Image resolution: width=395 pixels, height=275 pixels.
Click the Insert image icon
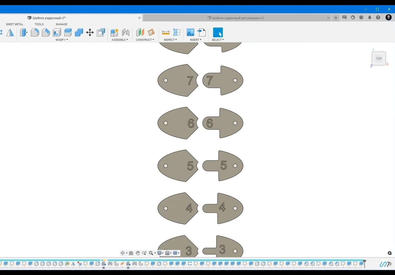[x=190, y=32]
